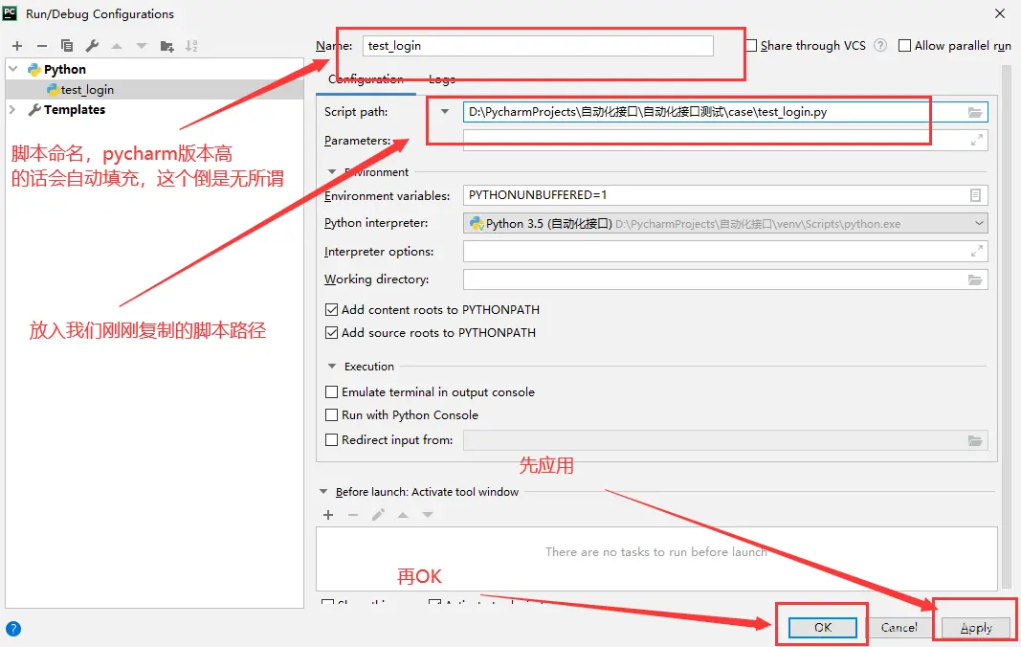Open the Python interpreter dropdown
The image size is (1021, 647).
tap(978, 222)
